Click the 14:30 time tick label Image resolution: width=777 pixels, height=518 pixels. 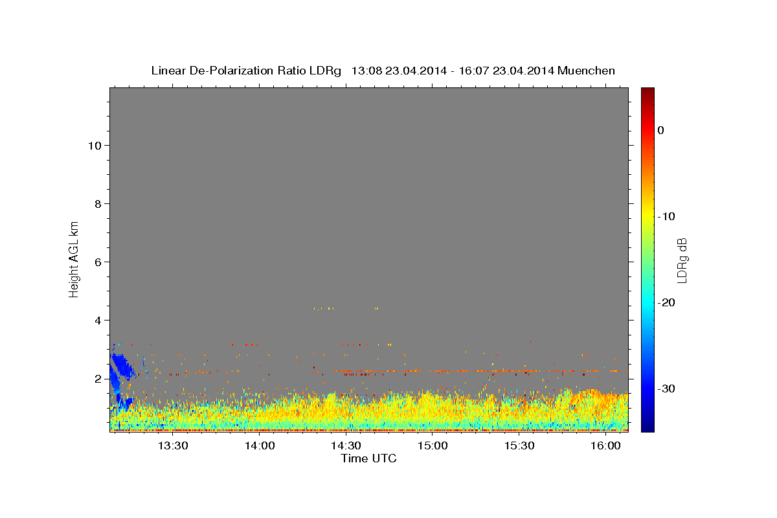(x=346, y=445)
